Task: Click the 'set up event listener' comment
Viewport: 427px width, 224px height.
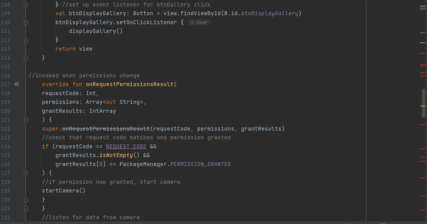Action: pyautogui.click(x=136, y=5)
